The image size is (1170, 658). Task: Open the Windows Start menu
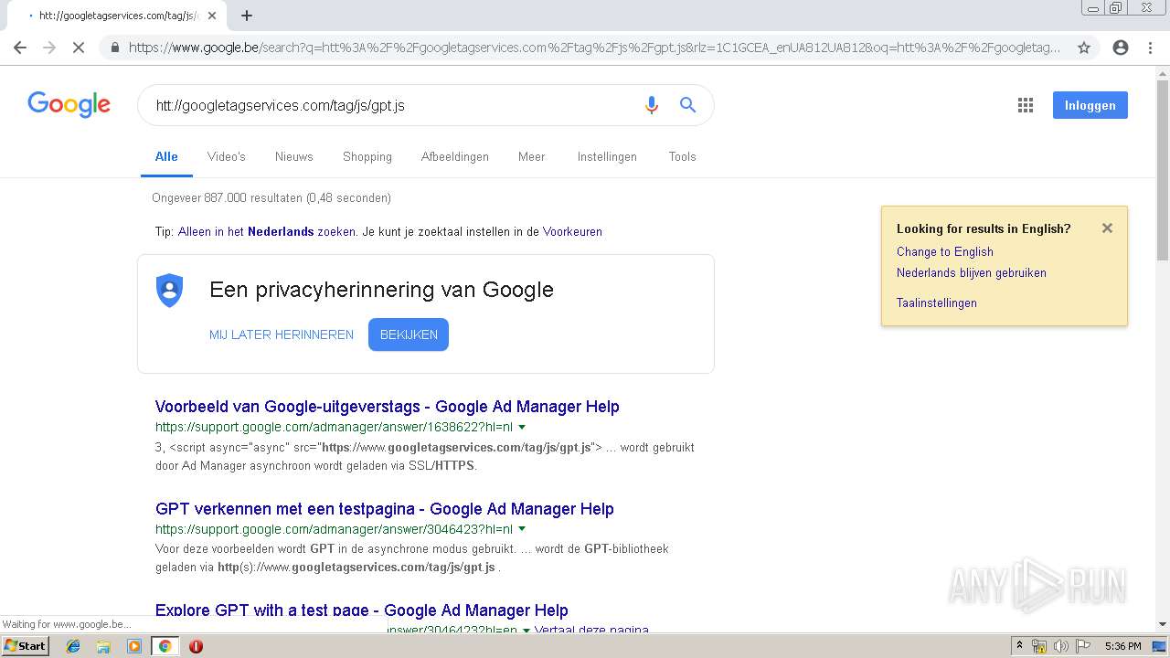26,646
